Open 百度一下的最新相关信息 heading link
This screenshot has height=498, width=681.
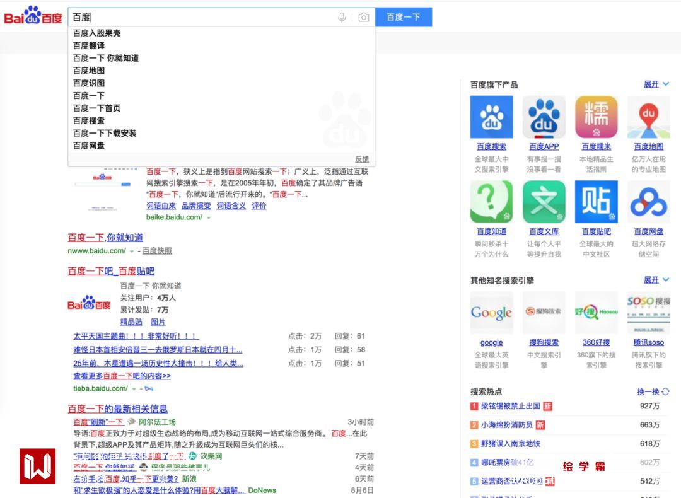click(118, 408)
